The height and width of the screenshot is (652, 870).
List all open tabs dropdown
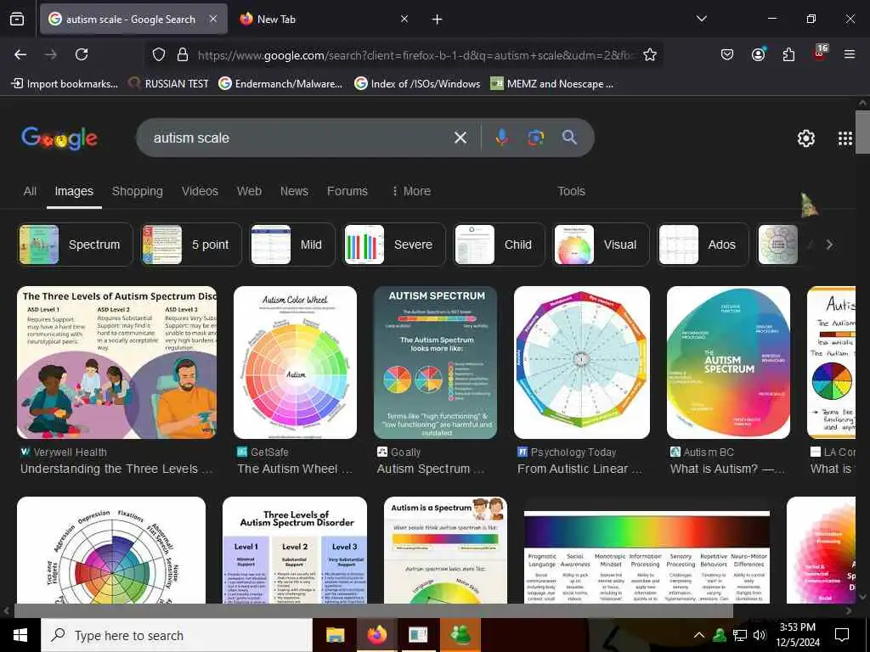[701, 19]
